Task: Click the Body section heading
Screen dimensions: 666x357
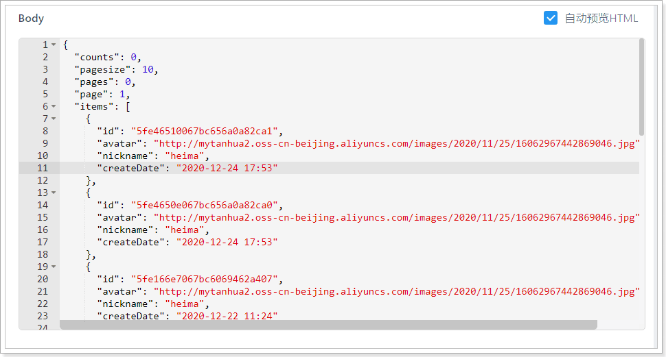Action: point(31,19)
